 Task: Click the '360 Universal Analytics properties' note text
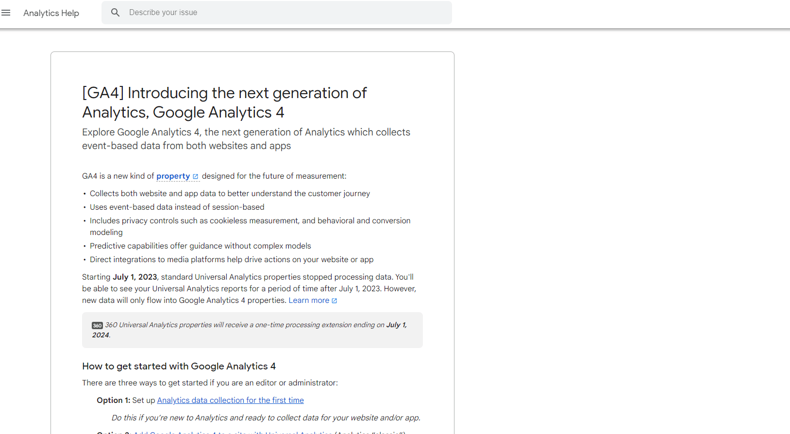[x=249, y=330]
